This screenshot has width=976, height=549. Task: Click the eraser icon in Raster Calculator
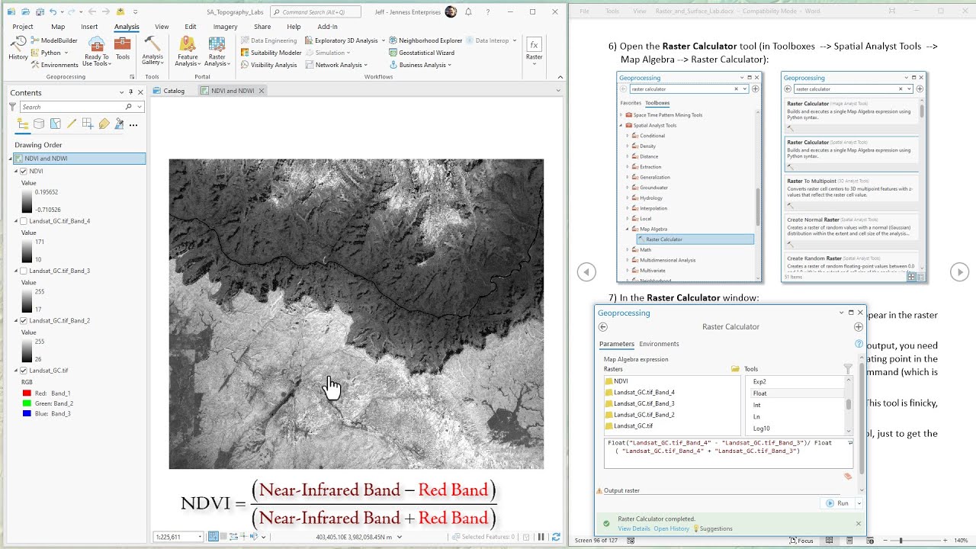pyautogui.click(x=847, y=477)
